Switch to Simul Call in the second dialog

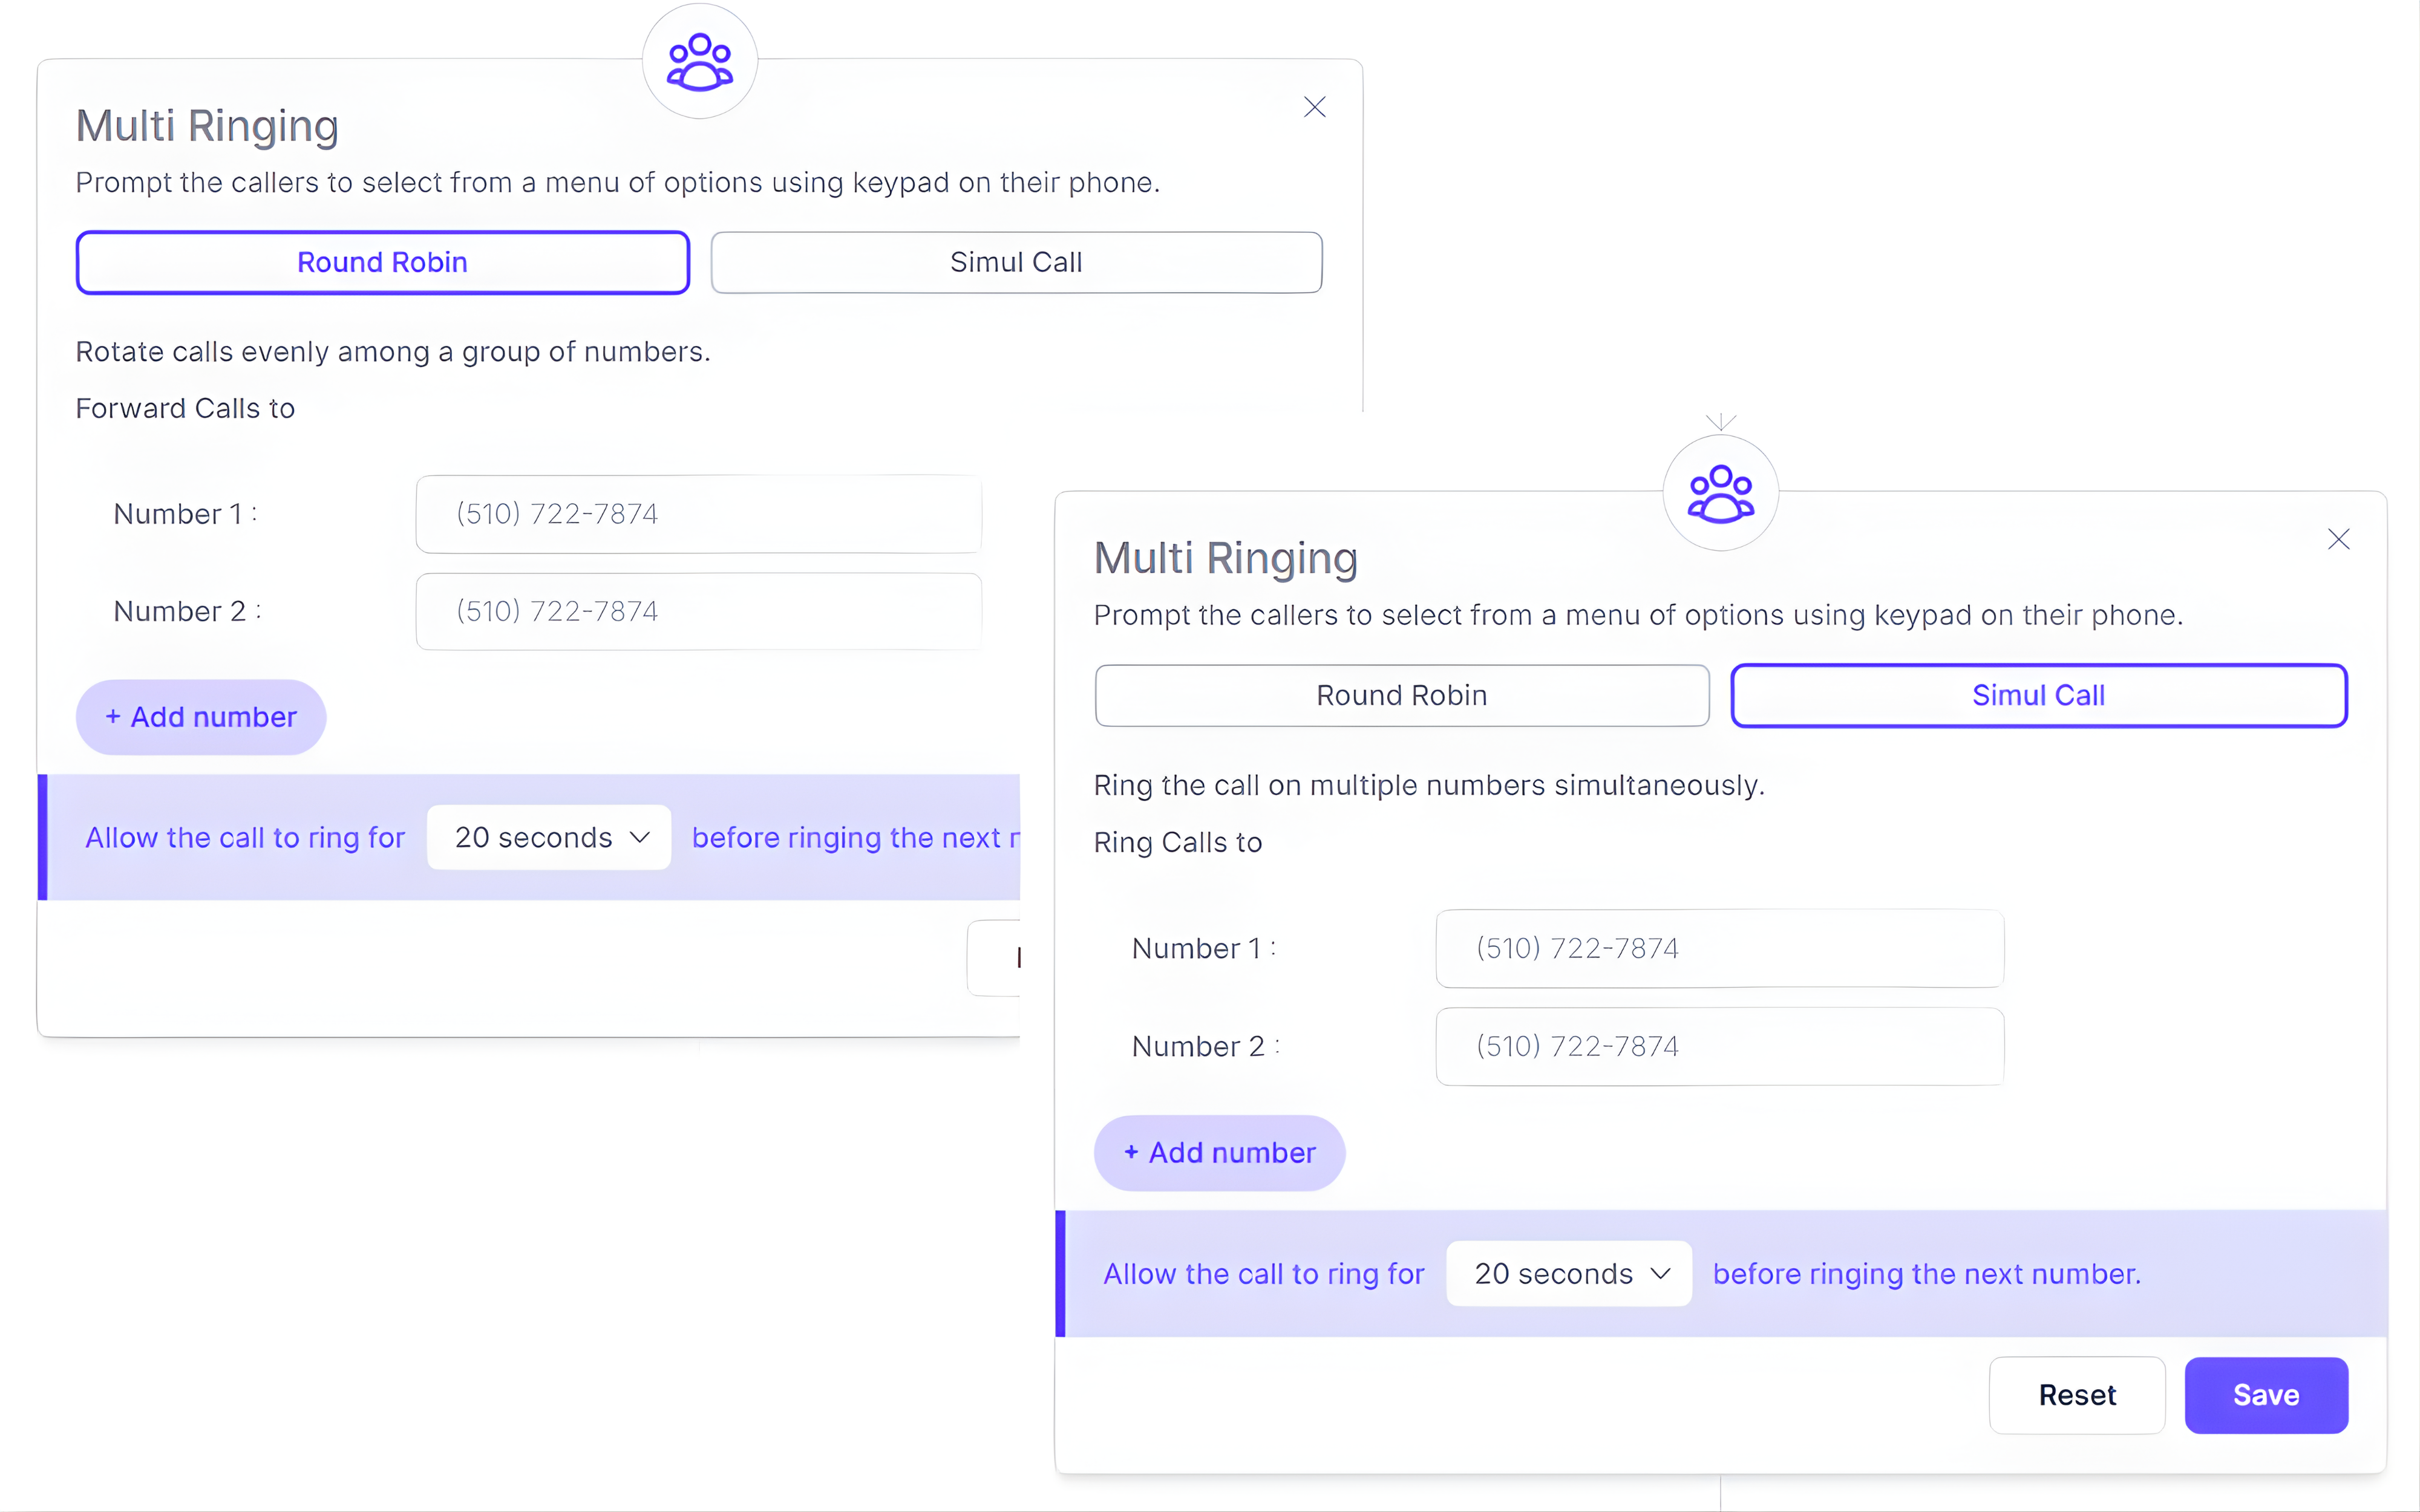coord(2038,695)
